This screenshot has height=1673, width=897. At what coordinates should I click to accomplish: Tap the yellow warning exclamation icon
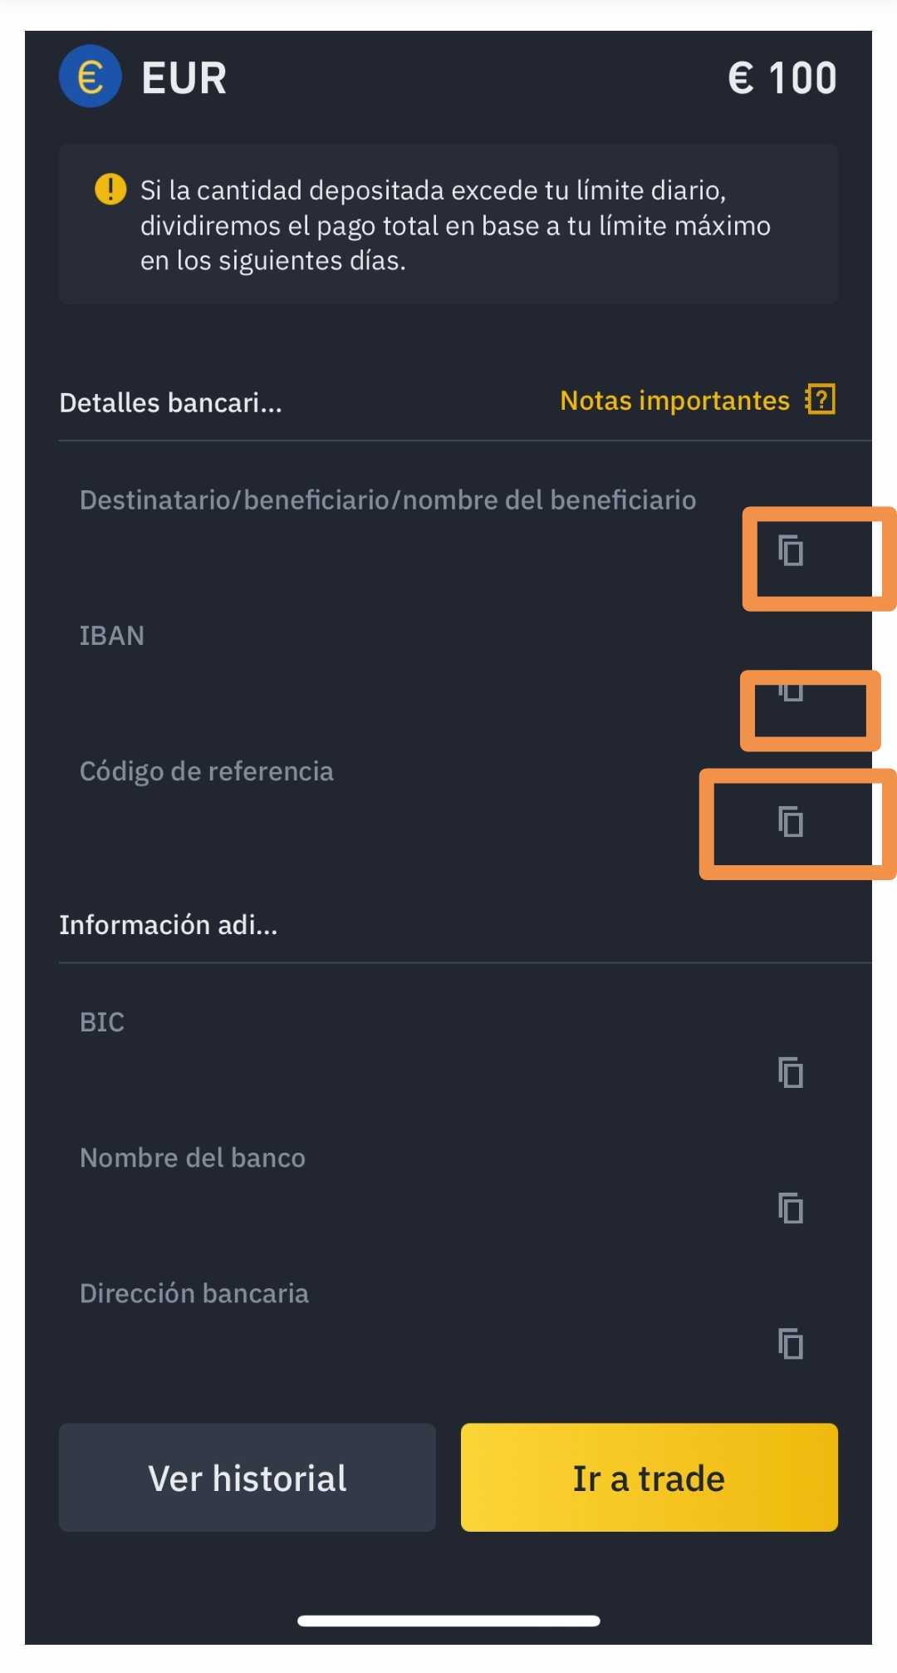click(x=110, y=189)
